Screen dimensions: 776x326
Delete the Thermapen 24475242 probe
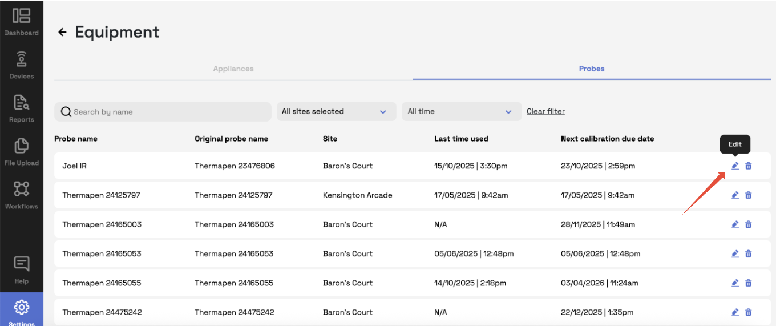749,312
